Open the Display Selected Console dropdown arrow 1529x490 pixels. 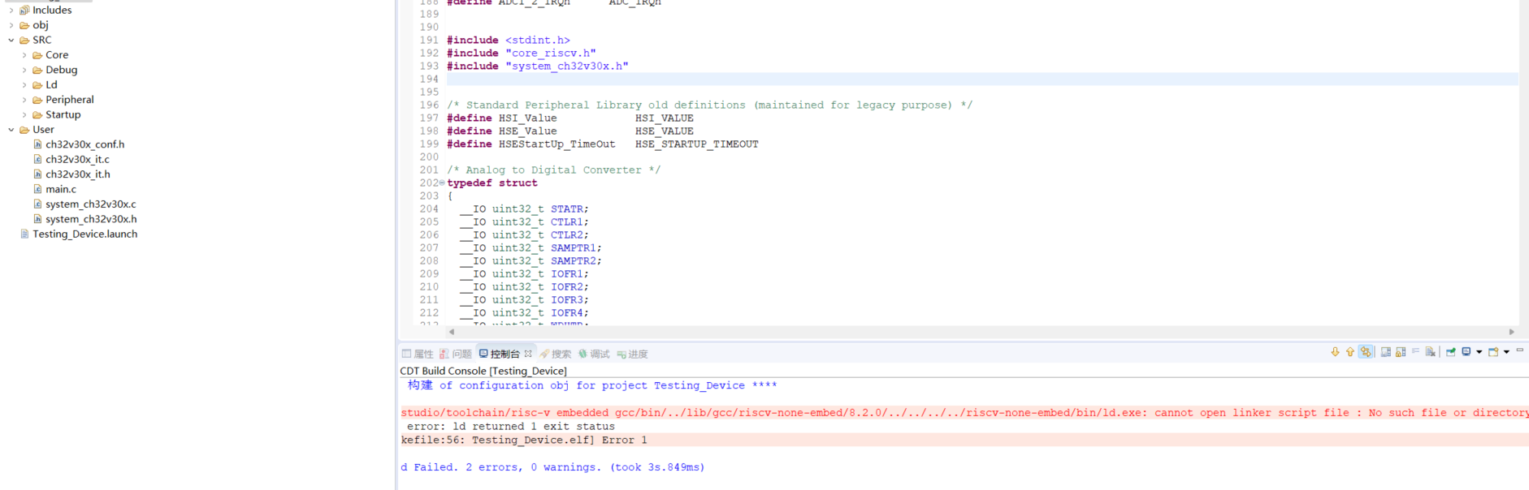point(1479,352)
